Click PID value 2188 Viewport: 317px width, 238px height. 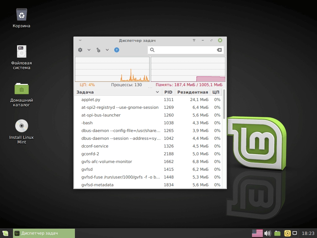click(x=169, y=154)
